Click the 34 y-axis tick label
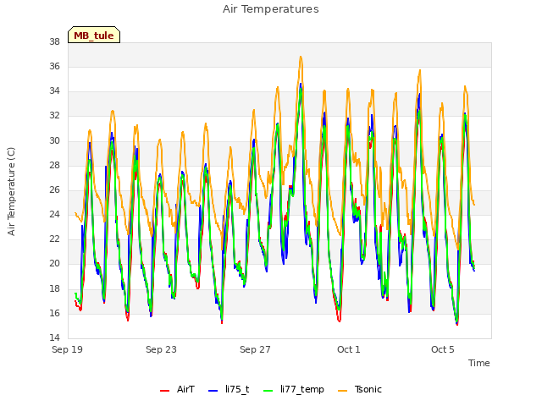The width and height of the screenshot is (542, 406). (x=54, y=91)
